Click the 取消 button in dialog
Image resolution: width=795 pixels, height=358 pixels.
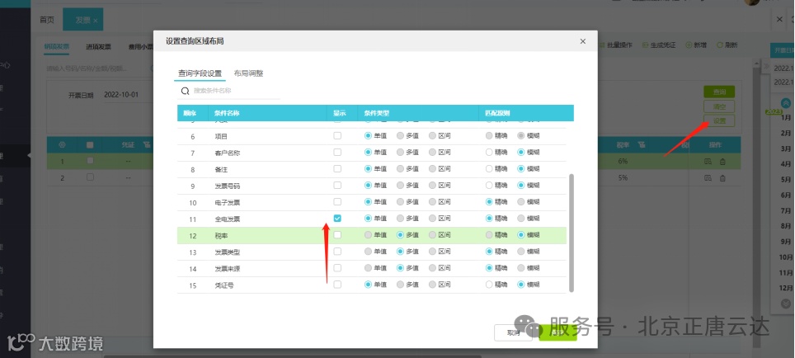click(513, 332)
